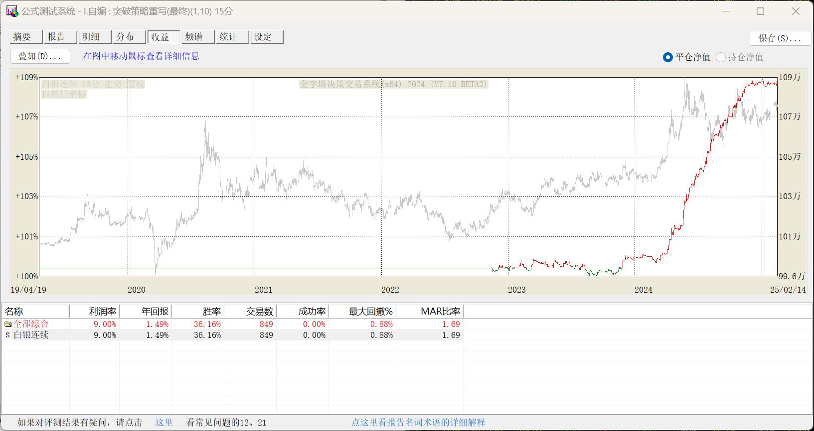Minimize the 公式测试系统 window
Viewport: 814px width, 431px height.
click(726, 11)
